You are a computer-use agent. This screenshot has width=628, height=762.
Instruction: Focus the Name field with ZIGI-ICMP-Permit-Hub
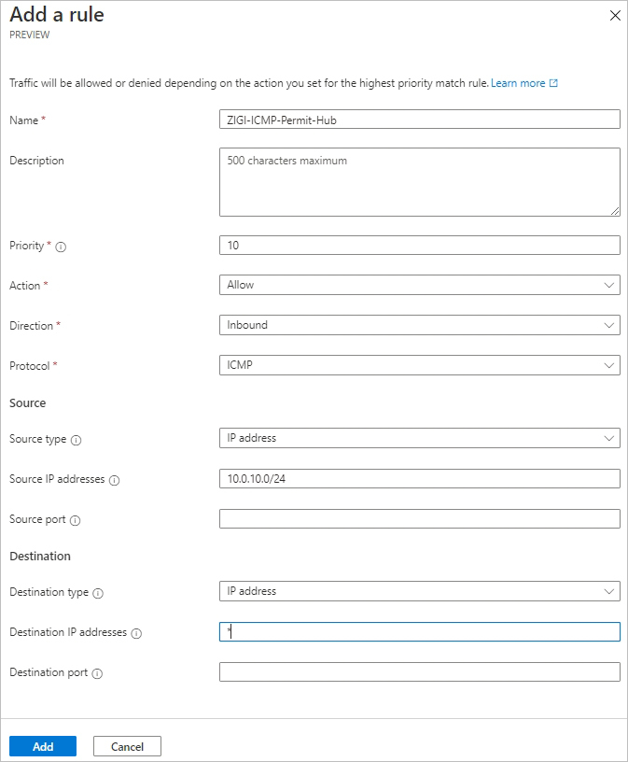(x=420, y=120)
